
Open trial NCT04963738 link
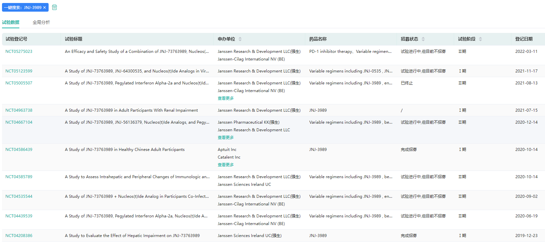(x=19, y=110)
